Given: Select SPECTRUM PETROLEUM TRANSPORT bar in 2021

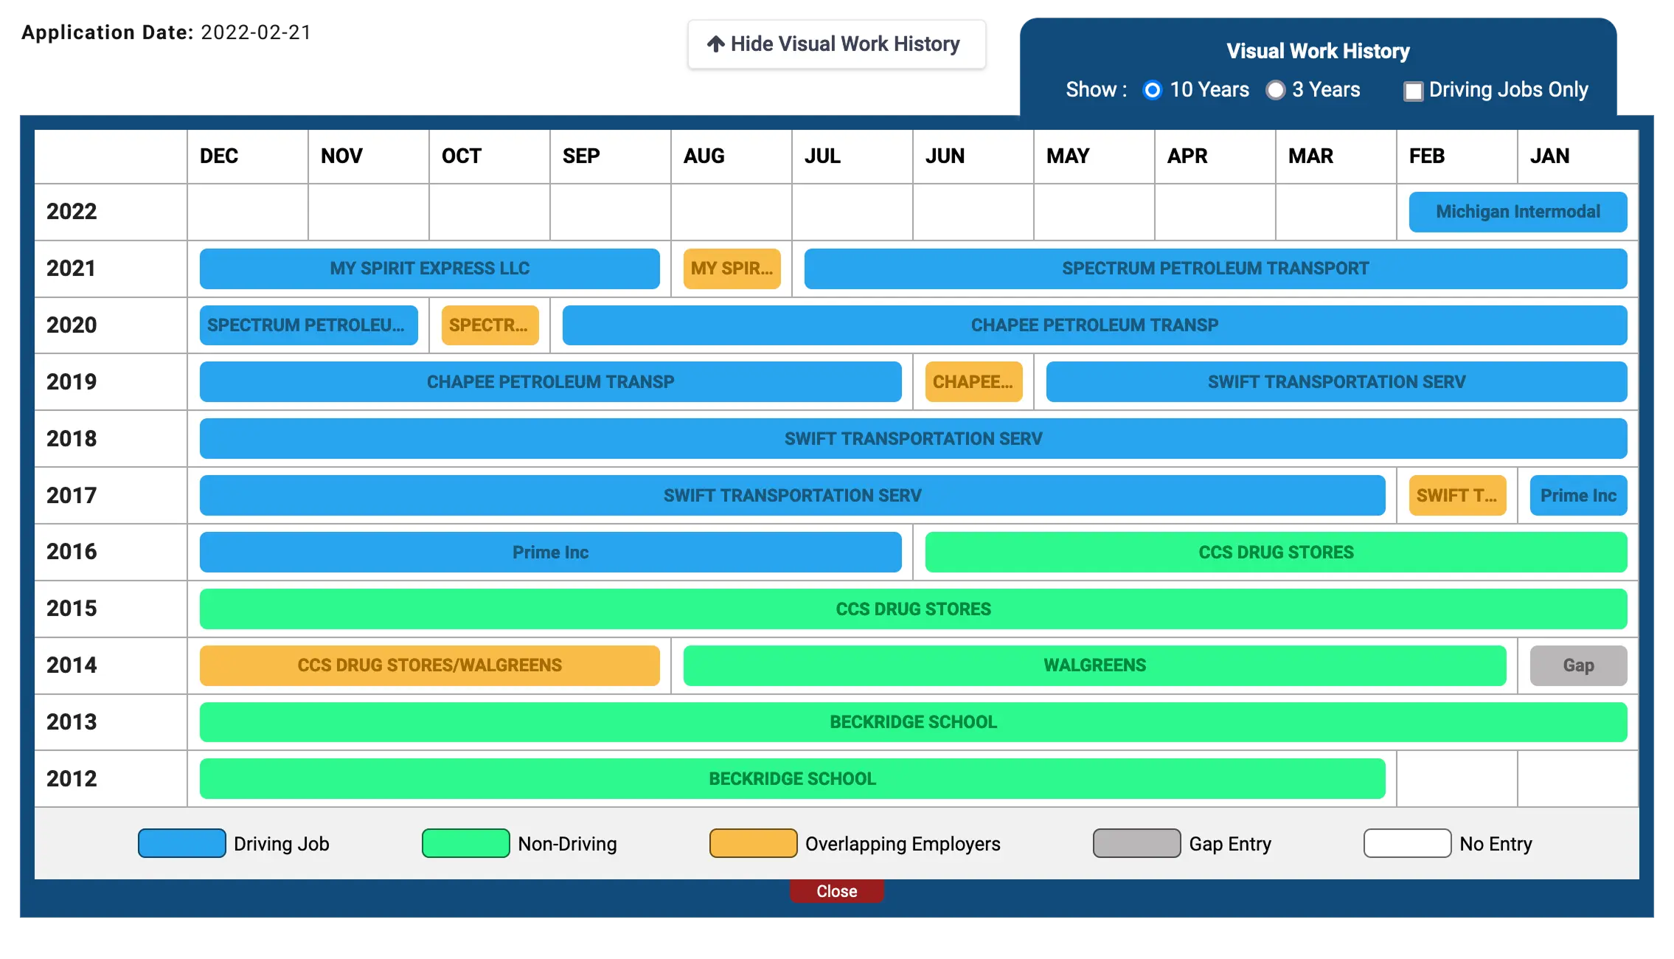Looking at the screenshot, I should click(x=1215, y=269).
